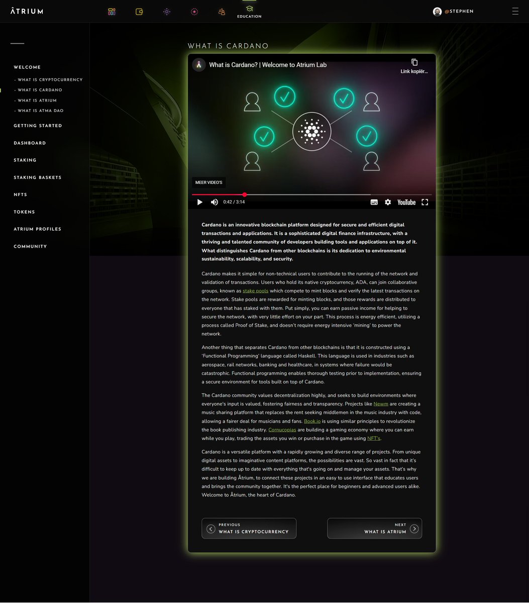This screenshot has width=529, height=603.
Task: Copy video link with Link kopiër icon
Action: (414, 66)
